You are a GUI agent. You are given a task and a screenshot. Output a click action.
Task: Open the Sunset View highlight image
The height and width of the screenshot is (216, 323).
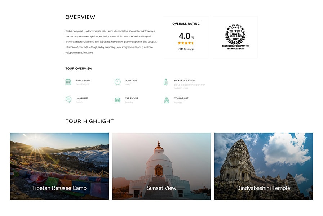click(161, 166)
